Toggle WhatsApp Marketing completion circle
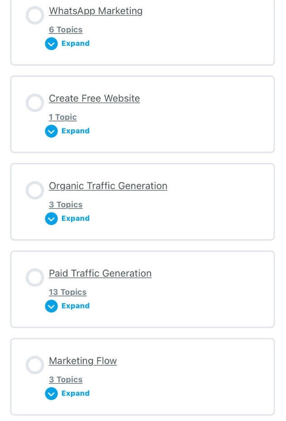Image resolution: width=286 pixels, height=421 pixels. point(35,15)
